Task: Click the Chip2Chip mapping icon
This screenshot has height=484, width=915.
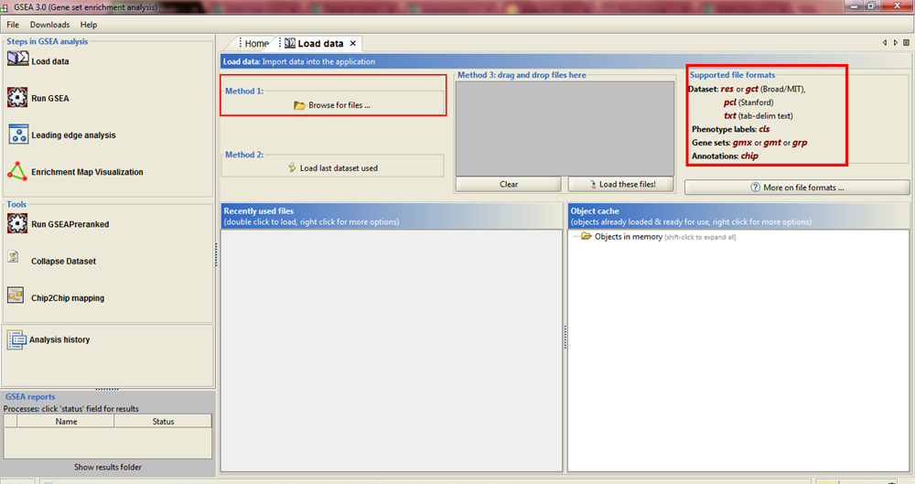Action: (x=16, y=295)
